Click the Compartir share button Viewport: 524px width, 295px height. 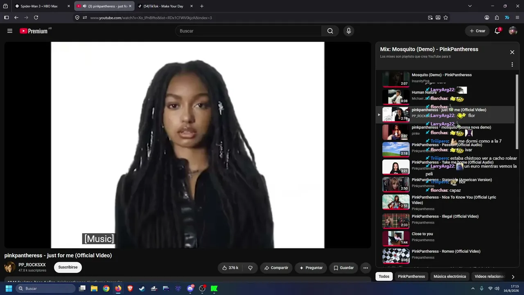click(276, 268)
